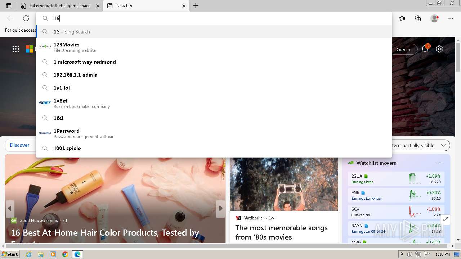
Task: Click the Sign in button
Action: (403, 50)
